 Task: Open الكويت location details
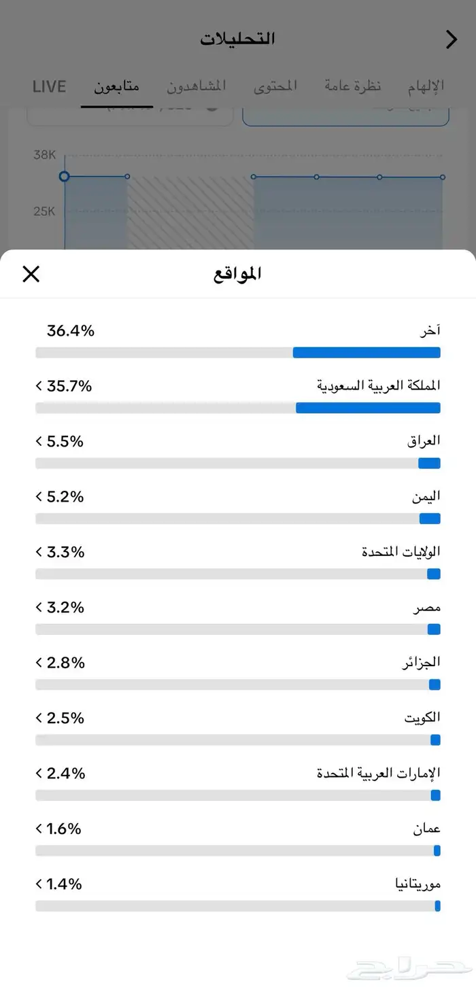[x=39, y=718]
